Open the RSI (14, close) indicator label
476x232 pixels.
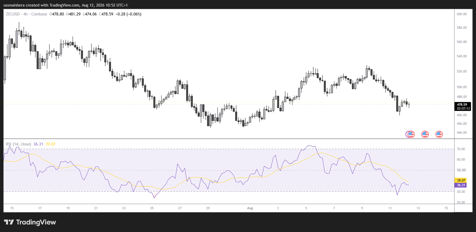18,144
